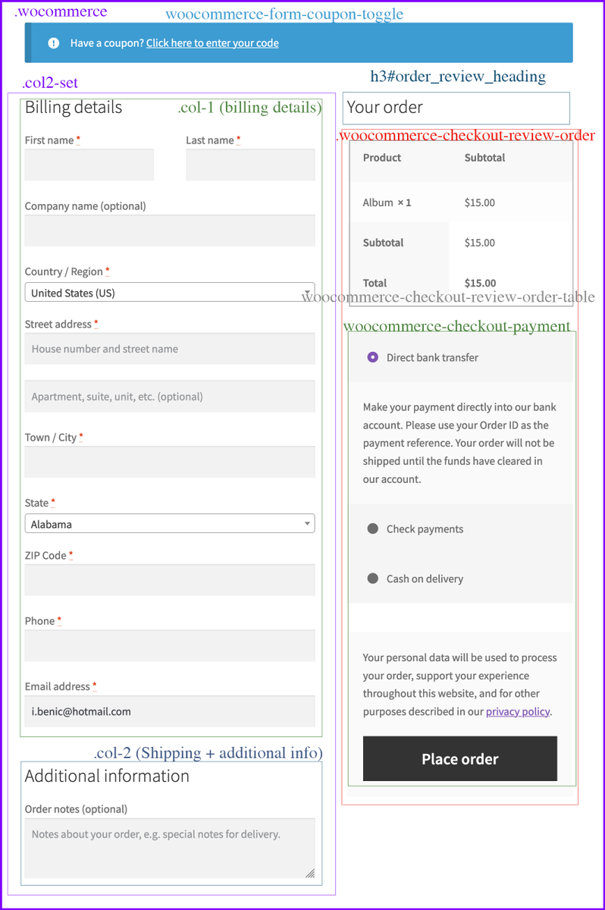Click the 'Check payments' label text
The image size is (605, 910).
pyautogui.click(x=425, y=529)
